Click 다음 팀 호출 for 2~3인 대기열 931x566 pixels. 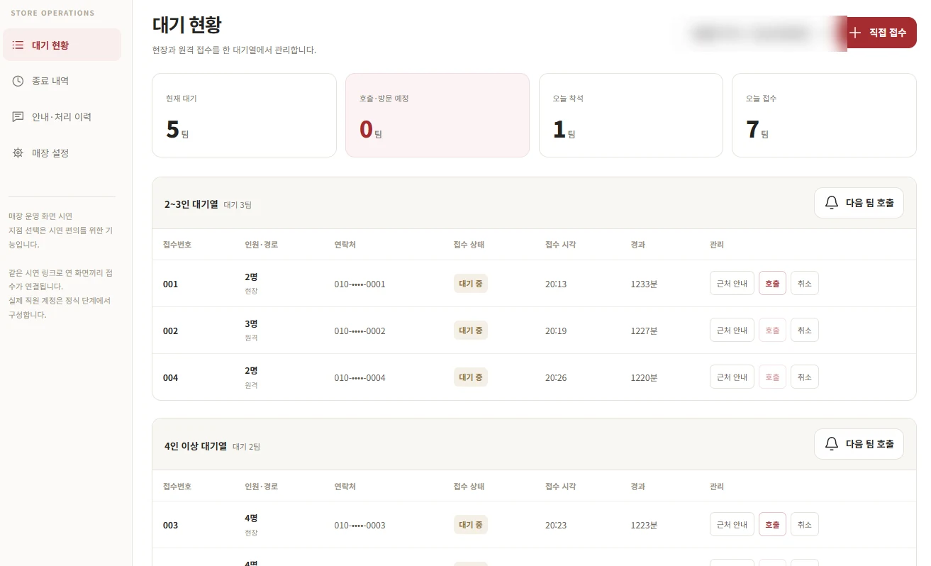(x=859, y=203)
